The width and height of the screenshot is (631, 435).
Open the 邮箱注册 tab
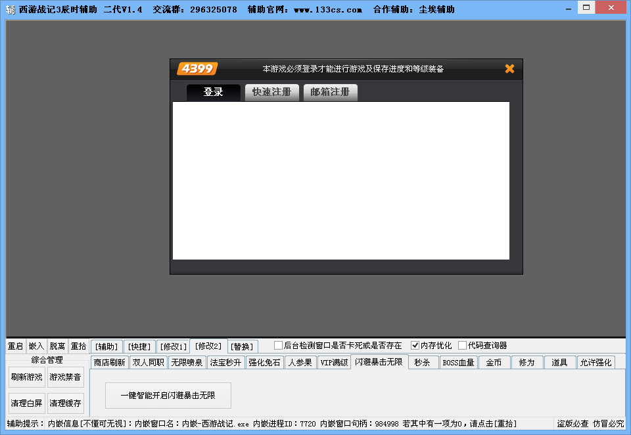[330, 92]
